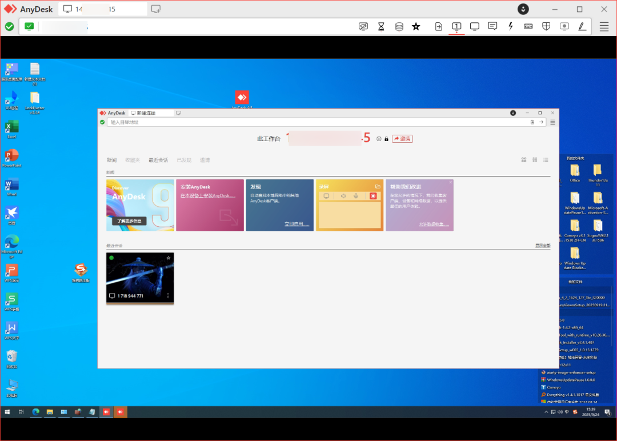Toggle the lock icon next to the workspace ID
This screenshot has height=441, width=617.
[386, 138]
